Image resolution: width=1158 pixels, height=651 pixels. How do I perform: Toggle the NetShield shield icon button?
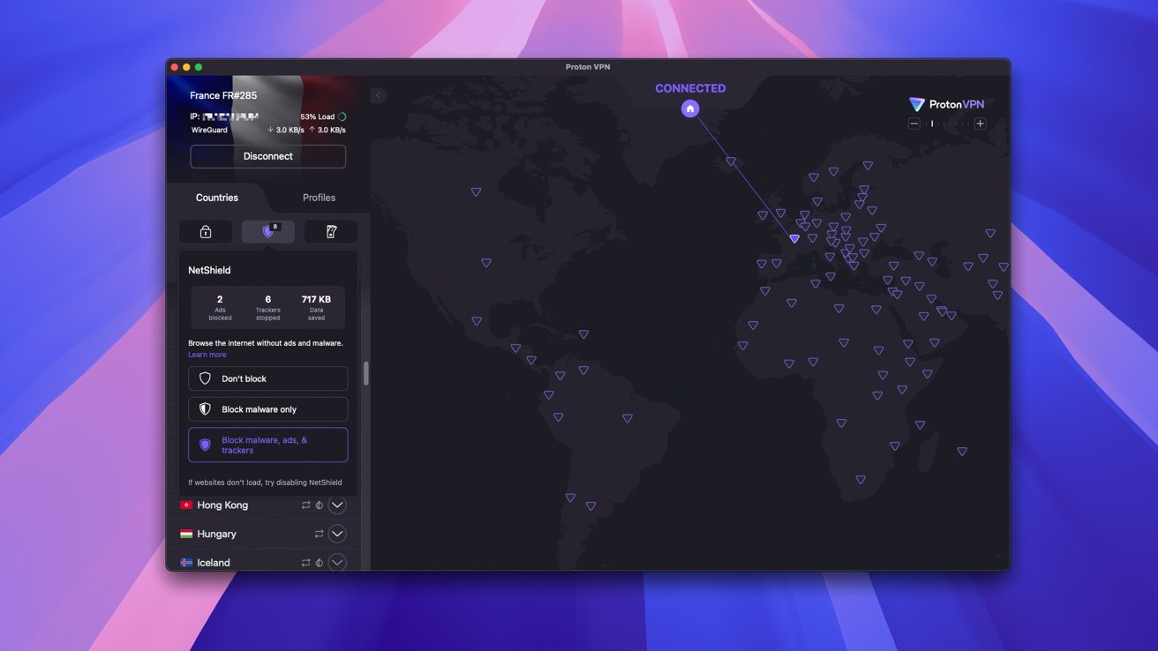(x=268, y=232)
